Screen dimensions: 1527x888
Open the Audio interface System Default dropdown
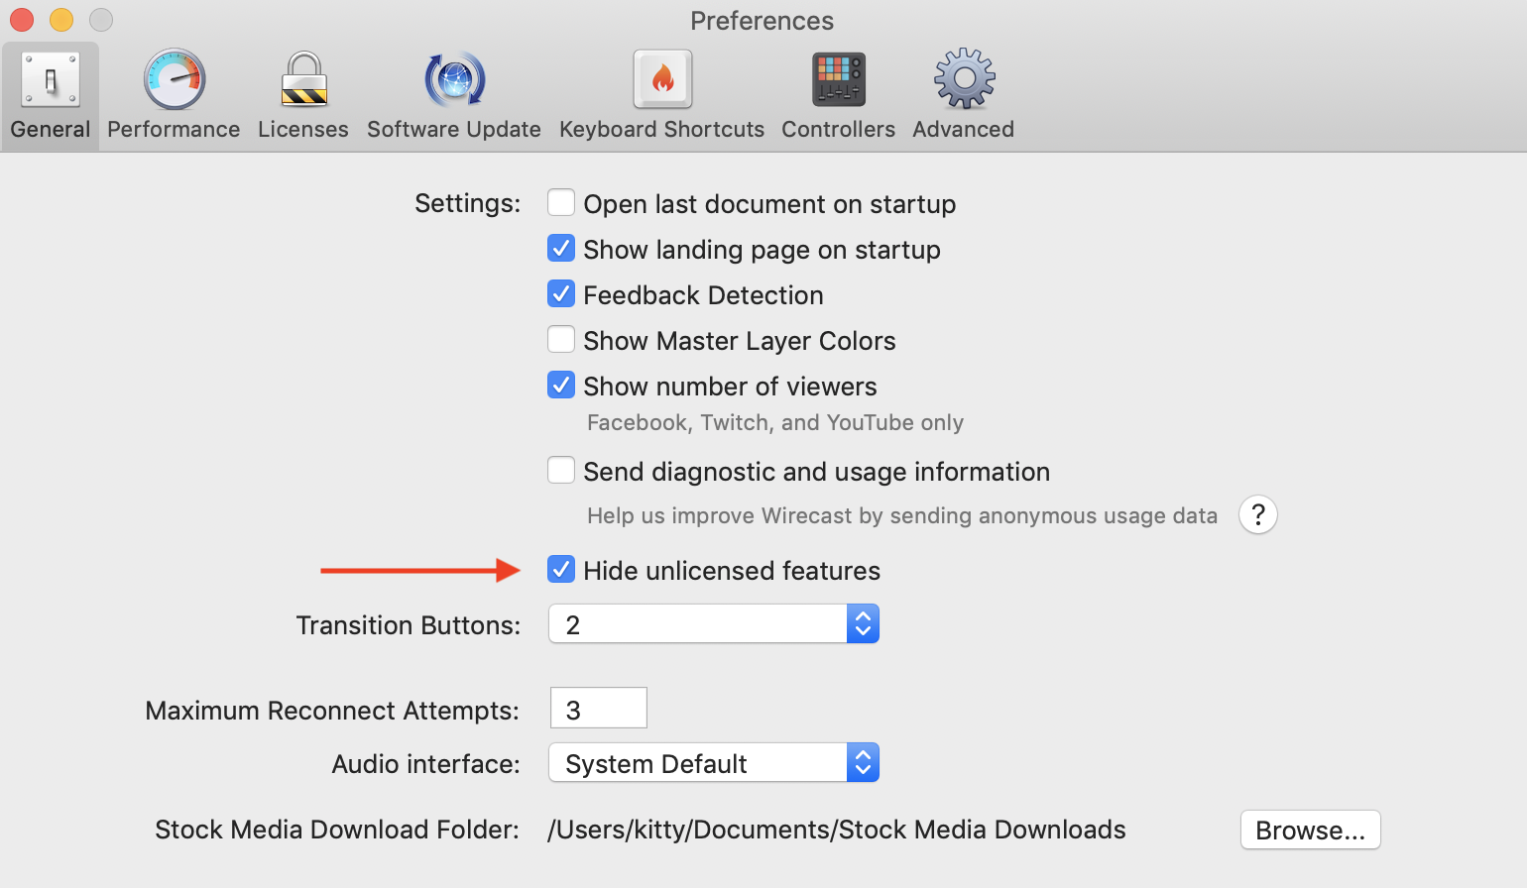(714, 763)
